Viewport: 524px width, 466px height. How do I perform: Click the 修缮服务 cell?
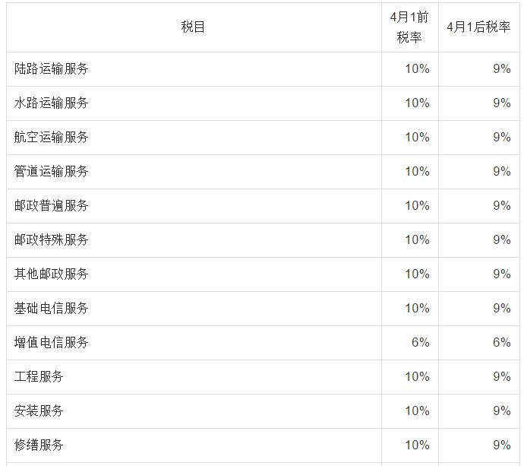[39, 445]
